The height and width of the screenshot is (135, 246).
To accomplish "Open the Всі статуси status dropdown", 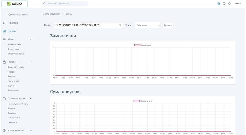I will 147,25.
